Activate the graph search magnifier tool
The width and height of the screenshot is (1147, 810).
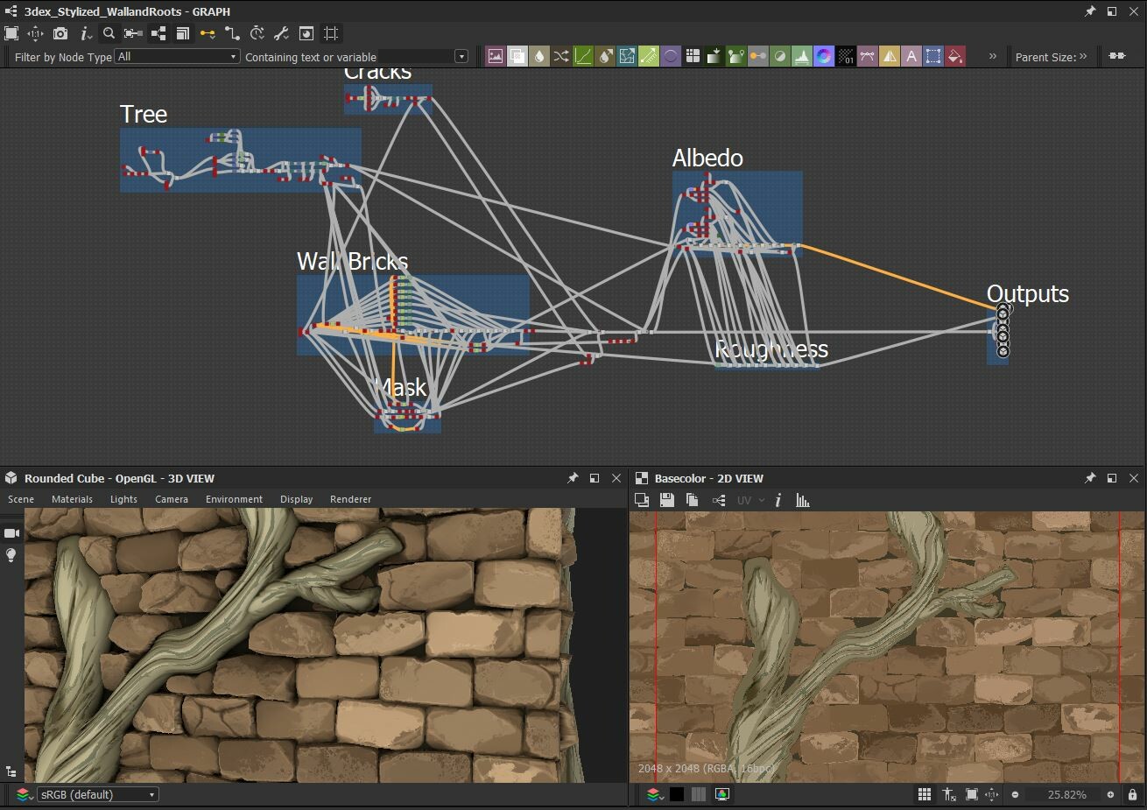point(109,32)
